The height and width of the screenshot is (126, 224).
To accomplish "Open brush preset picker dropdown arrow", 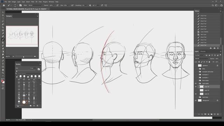I will tap(17, 5).
